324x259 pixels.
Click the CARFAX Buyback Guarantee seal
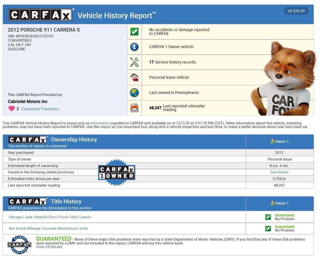19,245
